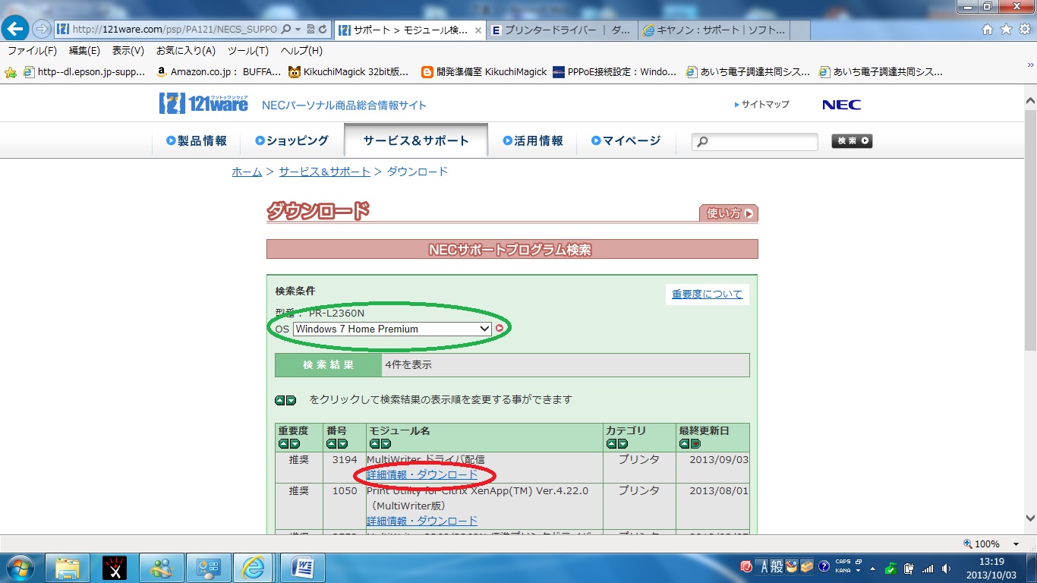Screen dimensions: 1037x583
Task: Open the Favorites star icon
Action: [x=1006, y=30]
